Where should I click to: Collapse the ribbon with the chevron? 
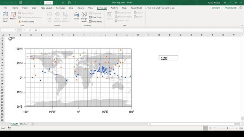(x=242, y=25)
